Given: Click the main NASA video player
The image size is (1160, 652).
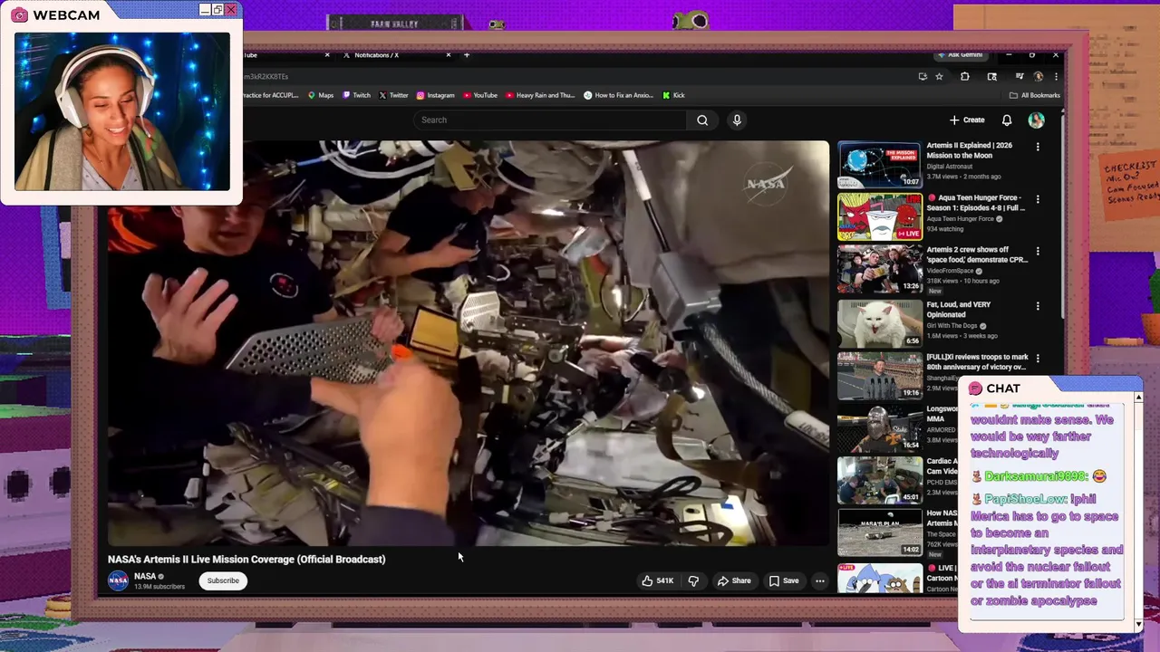Looking at the screenshot, I should point(469,343).
